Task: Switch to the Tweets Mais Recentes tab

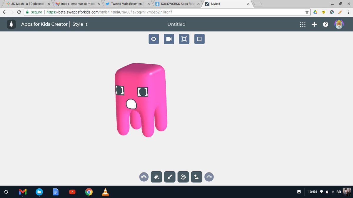Action: click(127, 4)
